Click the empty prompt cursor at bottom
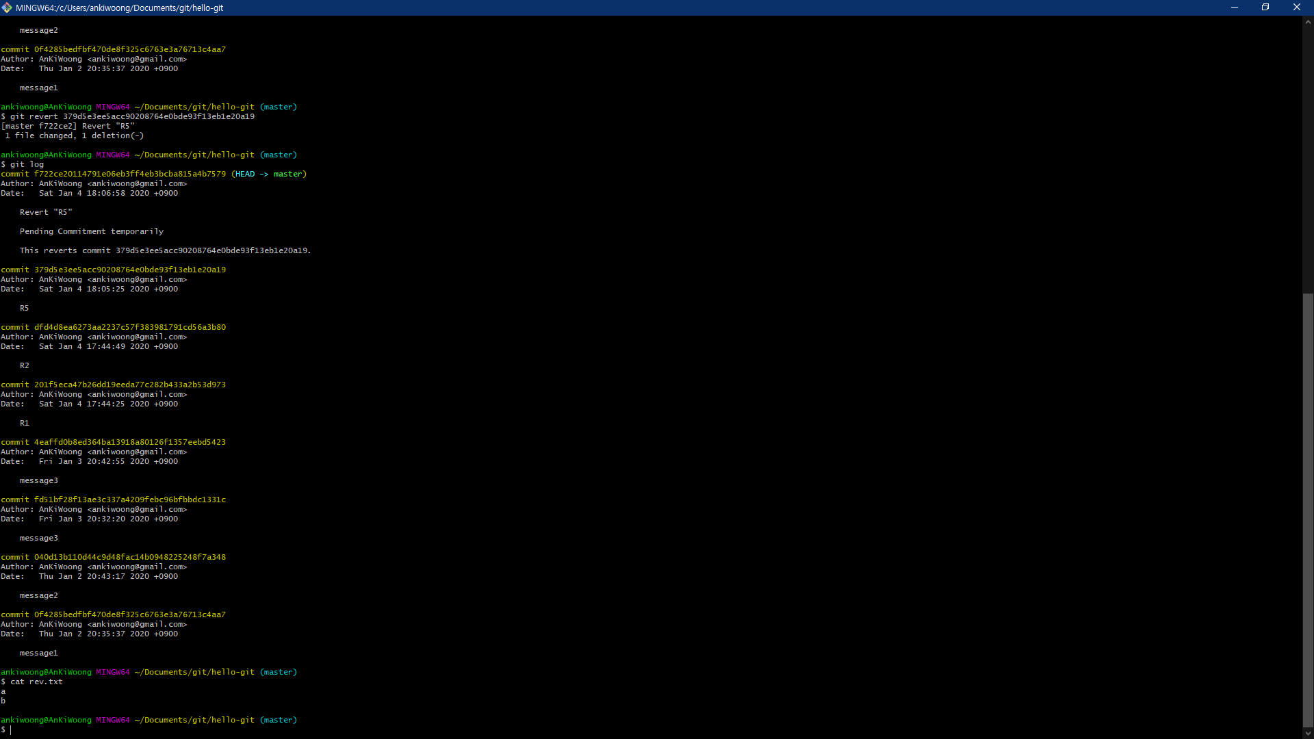Image resolution: width=1314 pixels, height=739 pixels. 10,729
